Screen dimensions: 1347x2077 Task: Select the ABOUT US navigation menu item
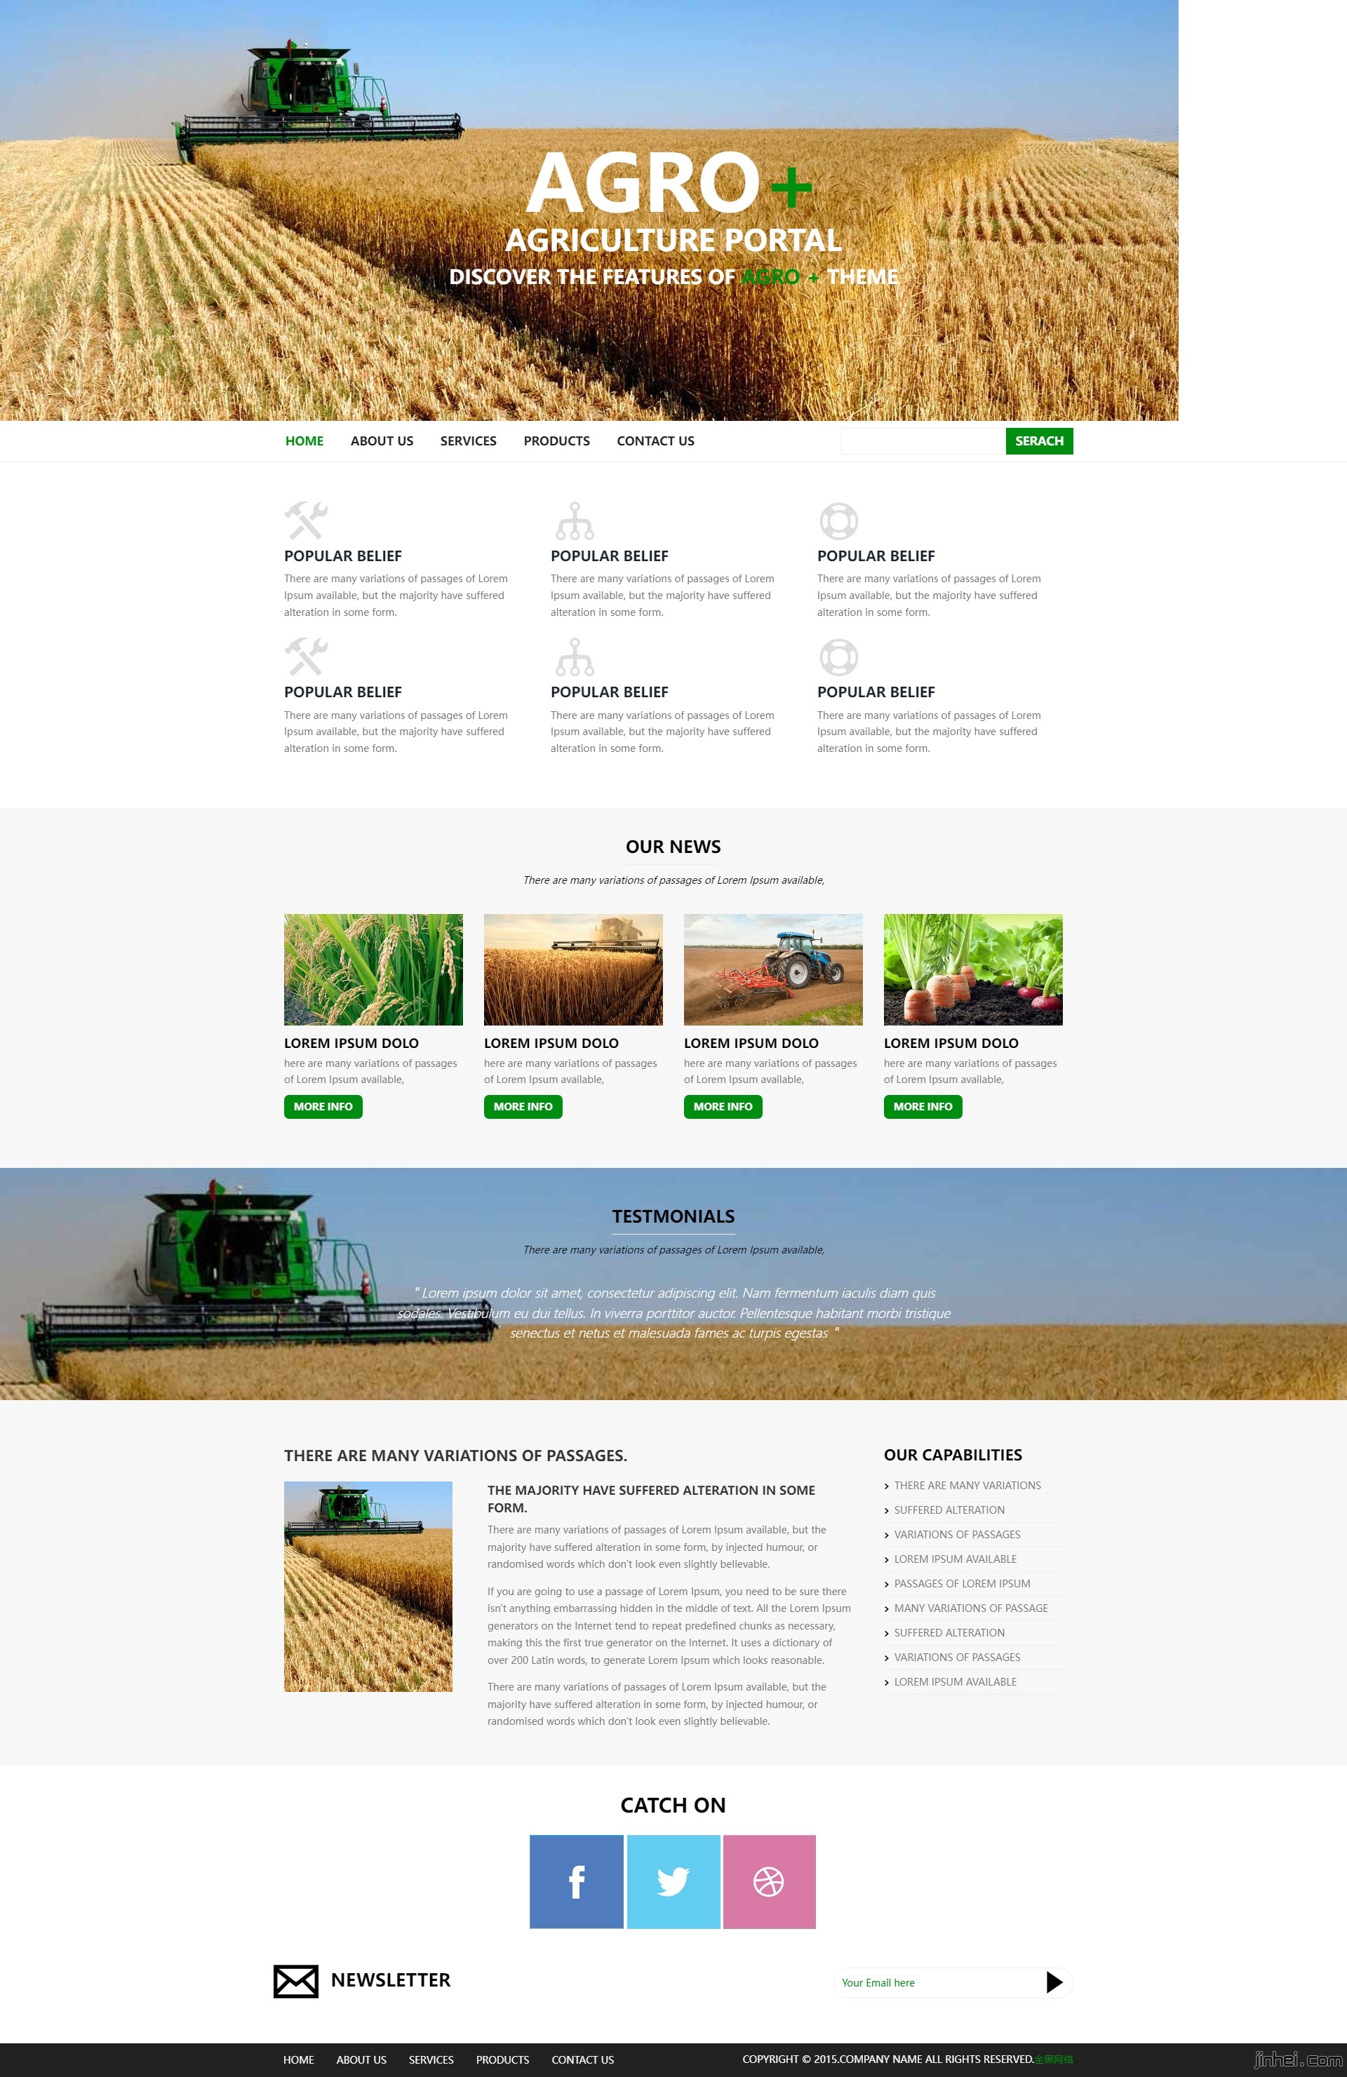tap(378, 441)
